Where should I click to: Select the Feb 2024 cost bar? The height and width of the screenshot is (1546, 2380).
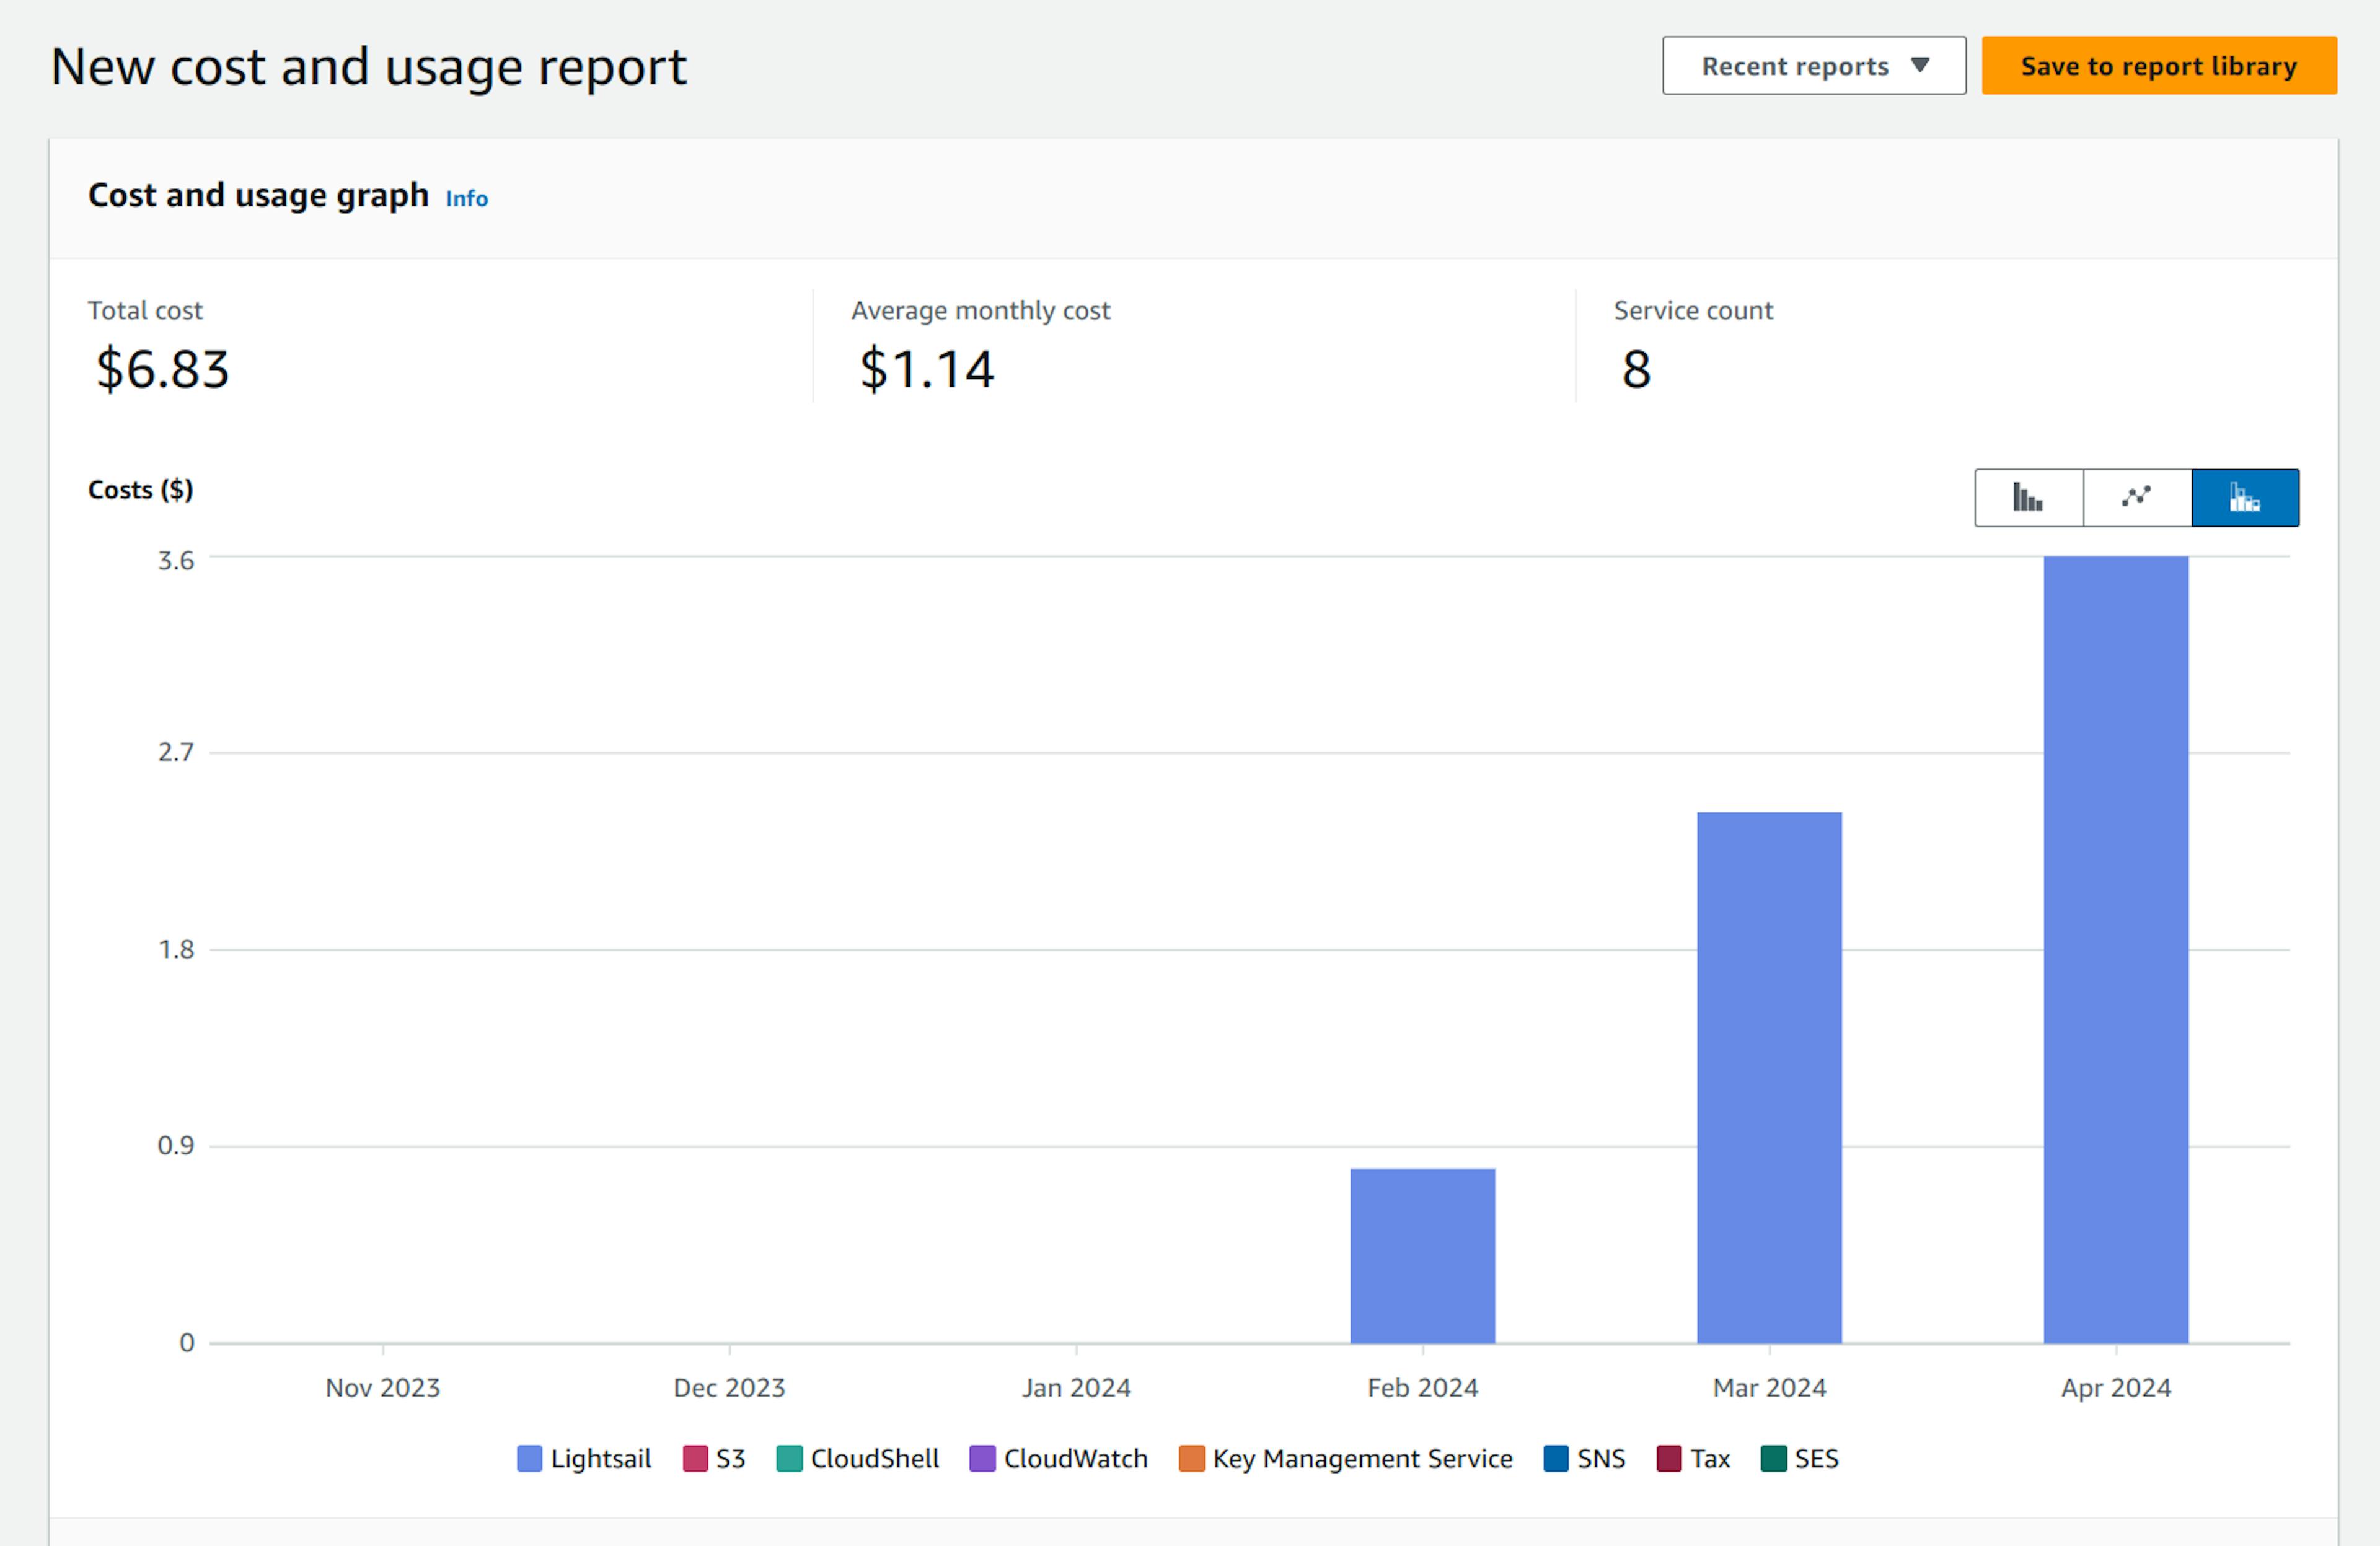pyautogui.click(x=1423, y=1256)
